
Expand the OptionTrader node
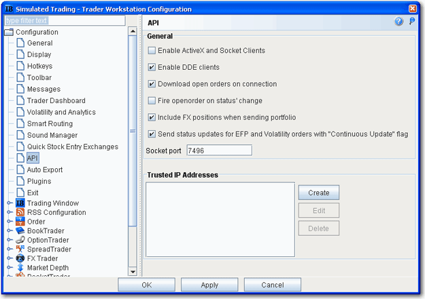point(10,240)
